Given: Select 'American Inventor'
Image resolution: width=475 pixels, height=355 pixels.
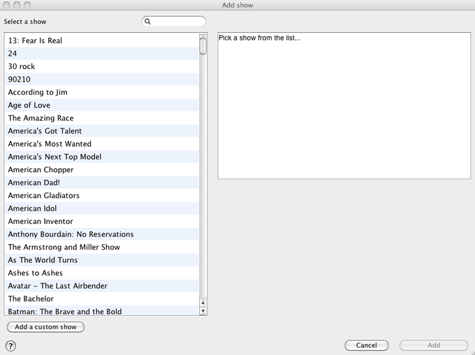Looking at the screenshot, I should point(102,221).
